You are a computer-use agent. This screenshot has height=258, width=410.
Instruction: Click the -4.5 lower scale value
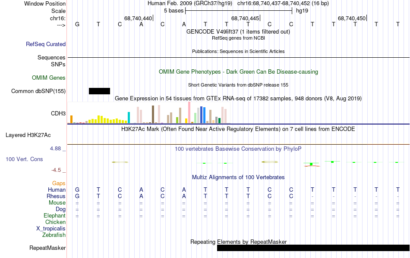point(56,170)
